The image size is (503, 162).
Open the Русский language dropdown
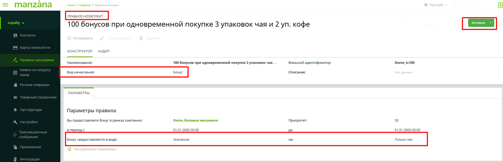tap(438, 5)
